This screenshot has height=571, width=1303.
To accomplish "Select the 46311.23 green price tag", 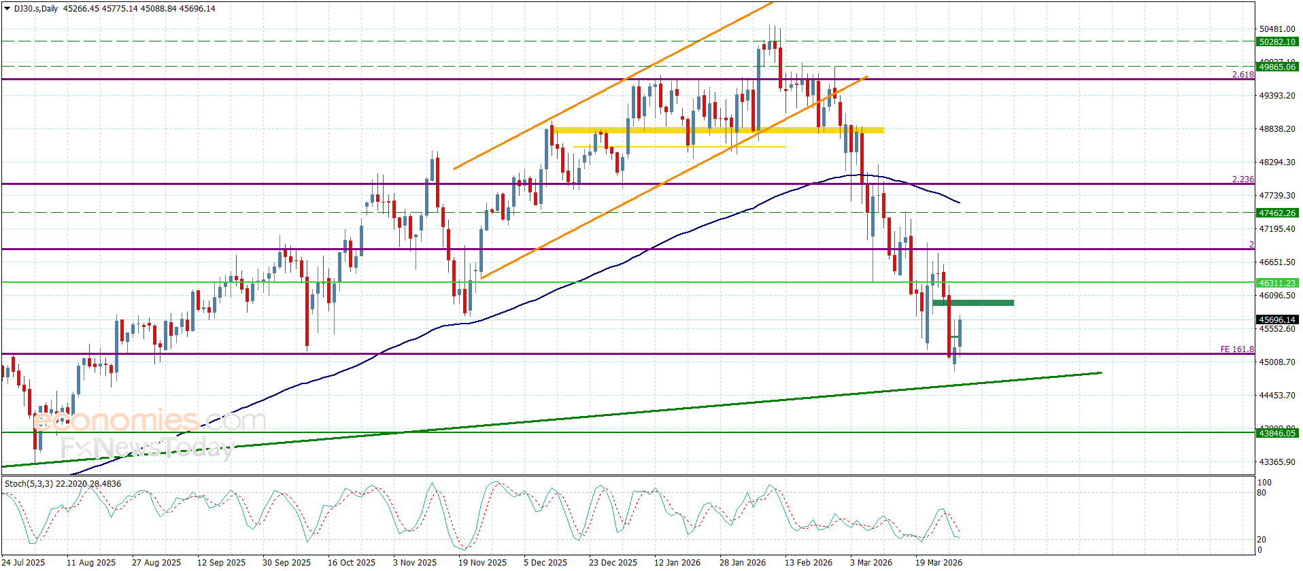I will [1277, 283].
